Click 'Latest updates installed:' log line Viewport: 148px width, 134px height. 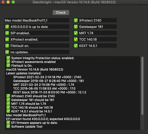click(24, 73)
